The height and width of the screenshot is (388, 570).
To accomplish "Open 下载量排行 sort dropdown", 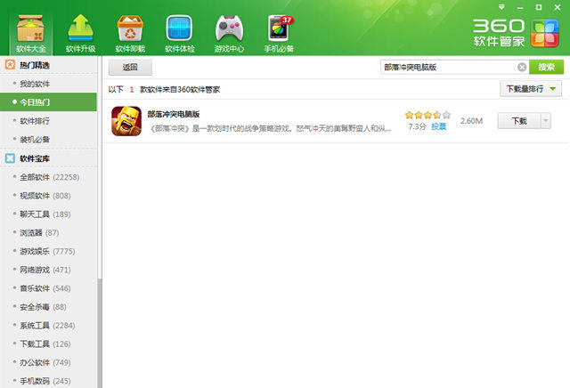I will click(531, 89).
